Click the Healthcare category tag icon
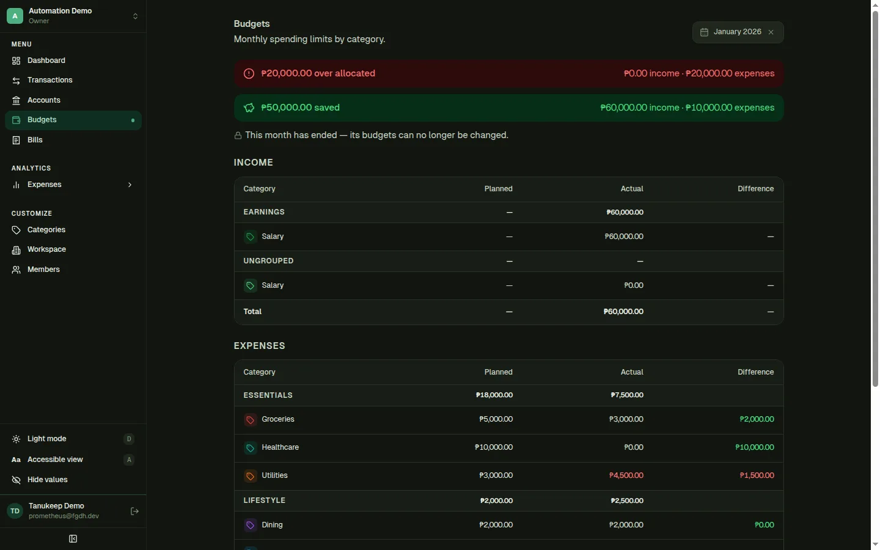This screenshot has height=550, width=880. click(250, 448)
